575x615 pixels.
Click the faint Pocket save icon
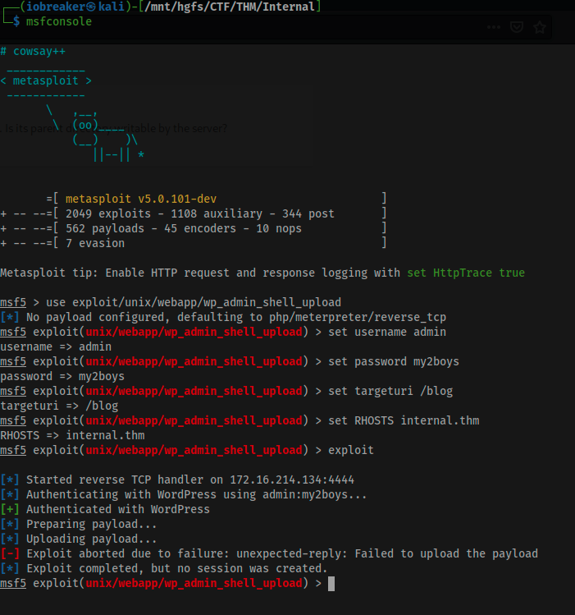click(517, 27)
